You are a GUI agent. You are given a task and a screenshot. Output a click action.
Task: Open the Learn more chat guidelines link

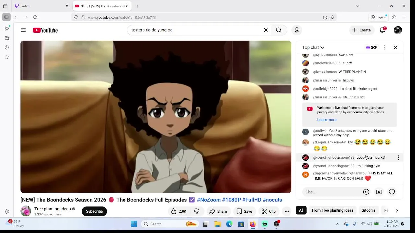[327, 120]
